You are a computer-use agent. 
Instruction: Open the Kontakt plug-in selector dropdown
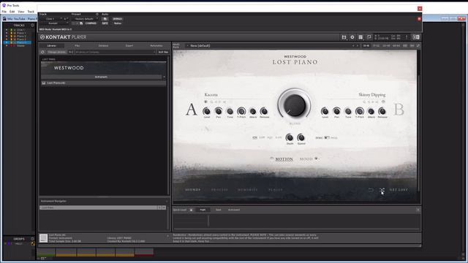[54, 23]
